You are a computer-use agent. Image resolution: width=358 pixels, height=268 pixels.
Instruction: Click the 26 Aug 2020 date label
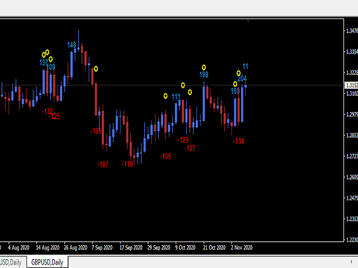point(76,247)
